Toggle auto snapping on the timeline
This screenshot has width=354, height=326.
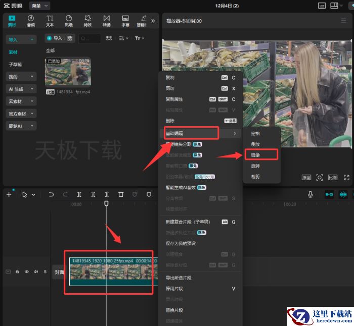[343, 194]
